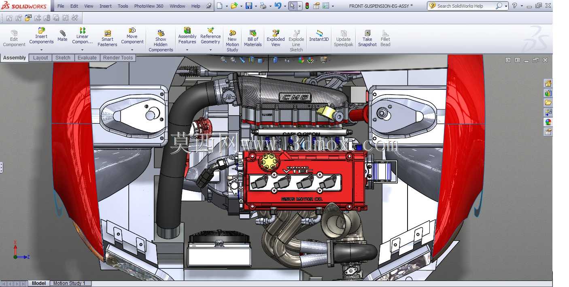Click the Open folder icon
This screenshot has height=287, width=569.
[234, 6]
